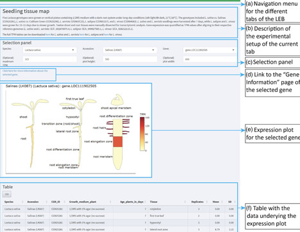The height and width of the screenshot is (232, 300).
Task: Download TPM table via 'here' link for L. virosa
Action: pos(106,34)
